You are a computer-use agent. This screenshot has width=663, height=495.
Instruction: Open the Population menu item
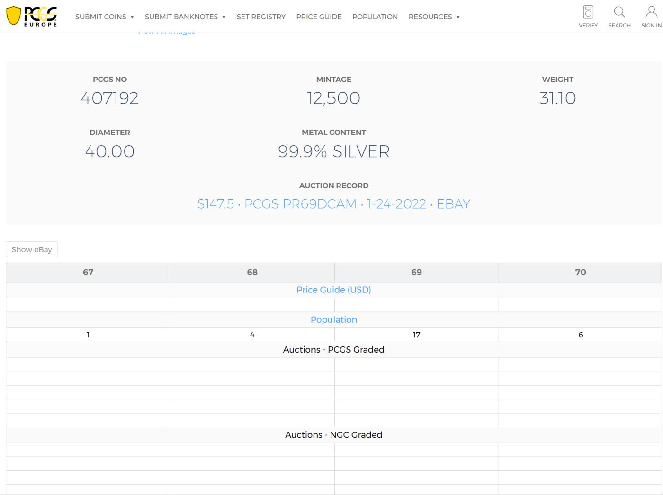tap(375, 17)
